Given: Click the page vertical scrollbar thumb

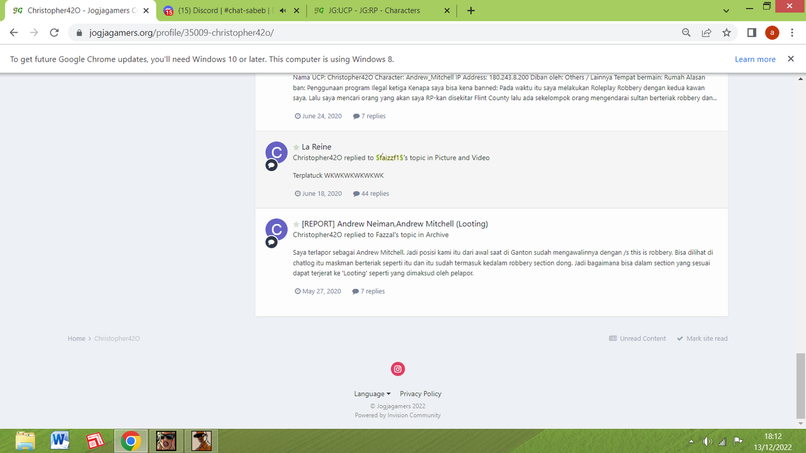Looking at the screenshot, I should (x=800, y=386).
